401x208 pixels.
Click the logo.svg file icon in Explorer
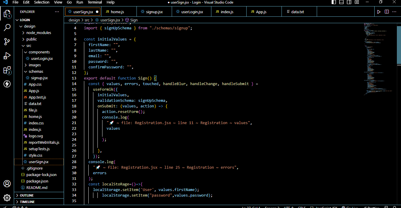(x=26, y=136)
